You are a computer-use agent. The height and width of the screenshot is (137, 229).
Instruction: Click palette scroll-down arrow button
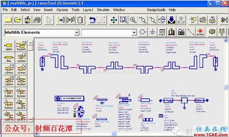pos(30,120)
